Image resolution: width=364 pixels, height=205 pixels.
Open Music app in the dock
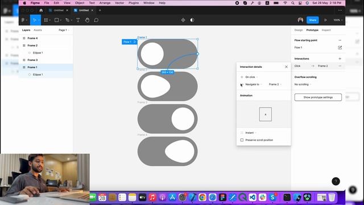click(x=152, y=198)
